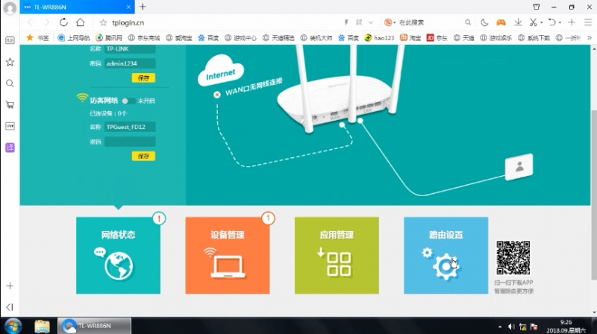Open the 上网导航 bookmark

point(74,38)
